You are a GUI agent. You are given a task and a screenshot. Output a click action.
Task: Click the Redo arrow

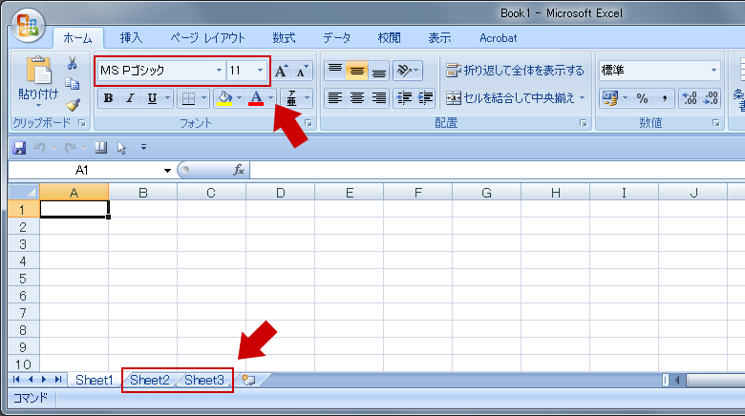[71, 148]
